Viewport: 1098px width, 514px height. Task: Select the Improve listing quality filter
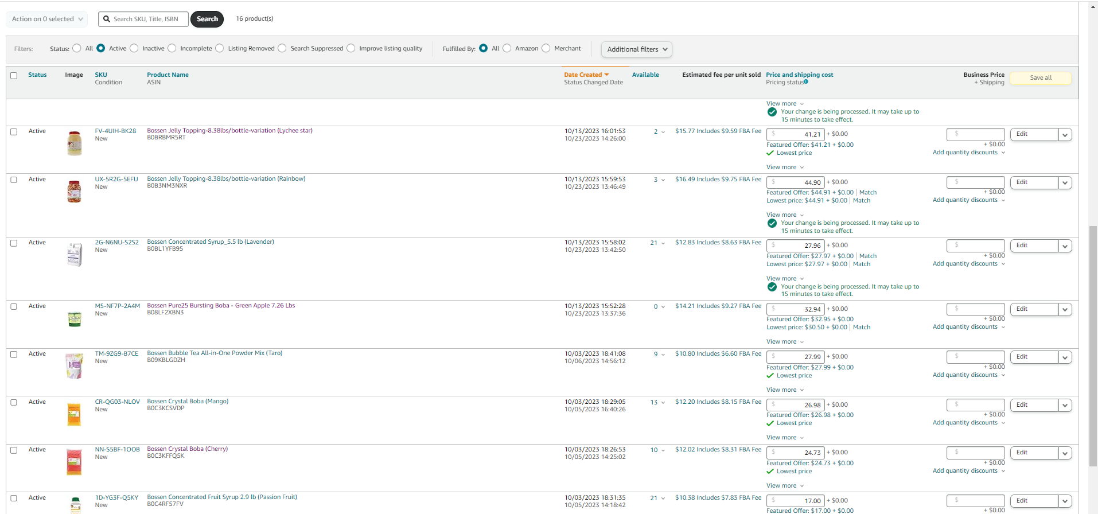click(x=351, y=48)
